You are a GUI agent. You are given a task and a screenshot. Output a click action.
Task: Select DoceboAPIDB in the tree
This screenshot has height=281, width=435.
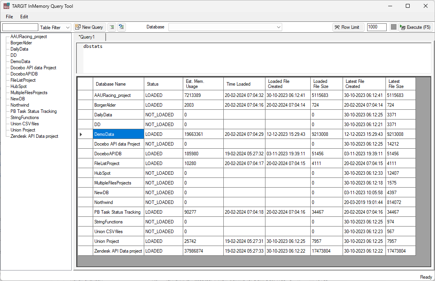pos(24,74)
